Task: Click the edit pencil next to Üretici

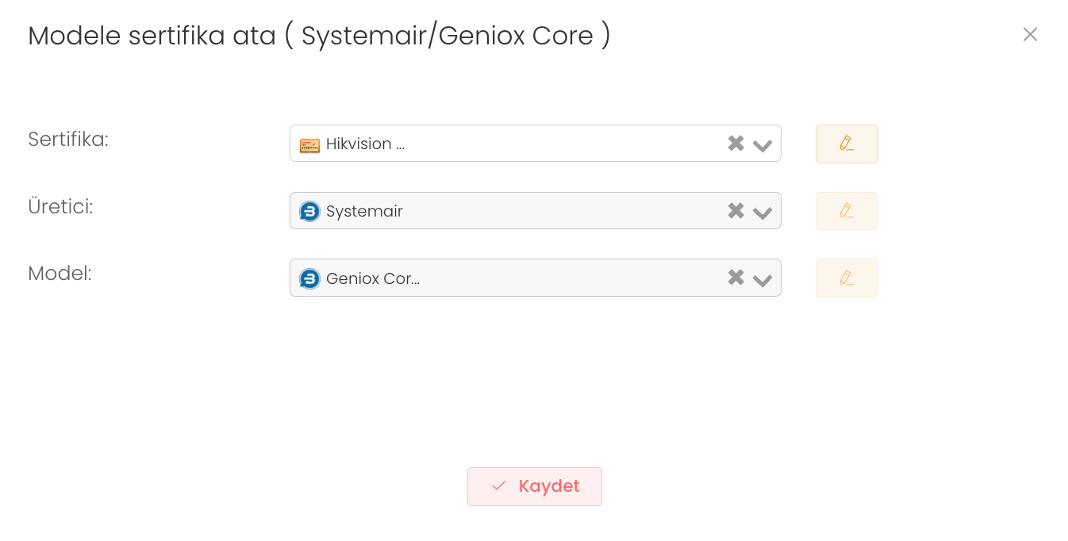Action: coord(846,211)
